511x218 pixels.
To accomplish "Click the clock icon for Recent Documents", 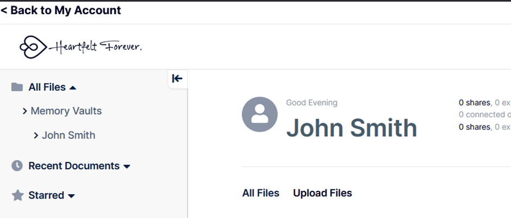I will [17, 166].
